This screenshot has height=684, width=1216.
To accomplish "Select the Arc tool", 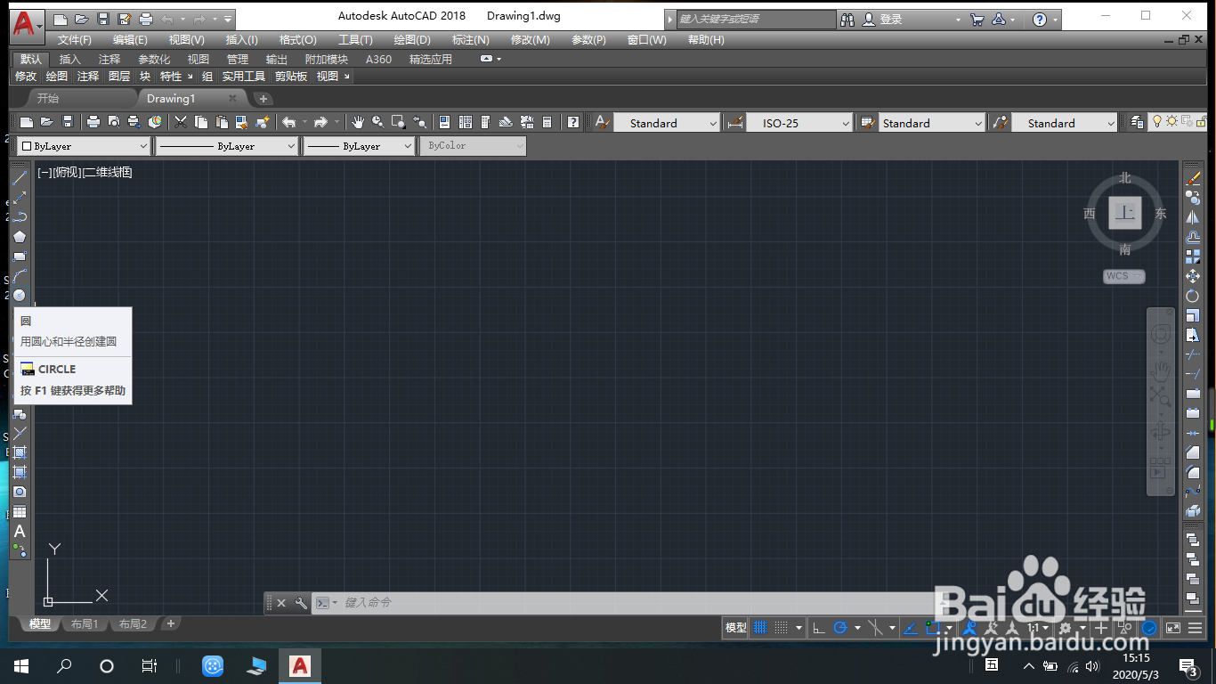I will coord(20,276).
